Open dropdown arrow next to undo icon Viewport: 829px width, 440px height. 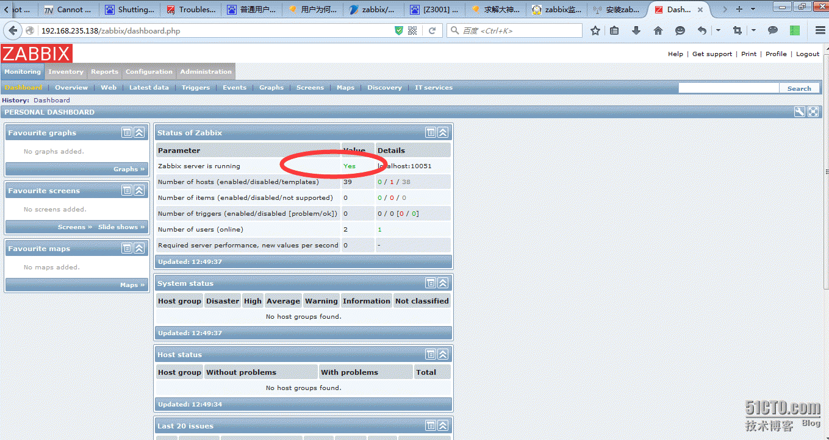(x=718, y=30)
